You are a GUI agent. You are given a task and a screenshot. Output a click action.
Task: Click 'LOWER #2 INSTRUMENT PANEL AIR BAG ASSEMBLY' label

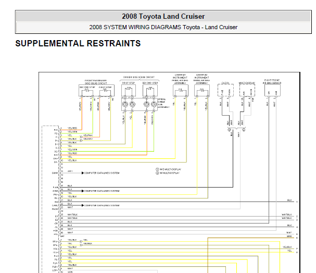pos(201,79)
